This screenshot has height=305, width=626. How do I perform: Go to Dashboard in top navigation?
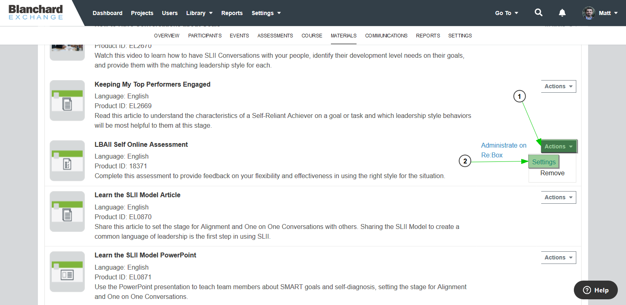108,13
